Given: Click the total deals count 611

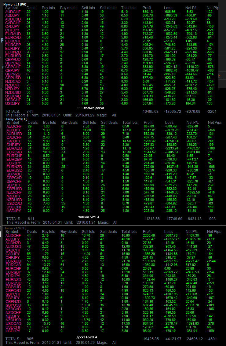Looking at the screenshot, I should [x=31, y=219].
